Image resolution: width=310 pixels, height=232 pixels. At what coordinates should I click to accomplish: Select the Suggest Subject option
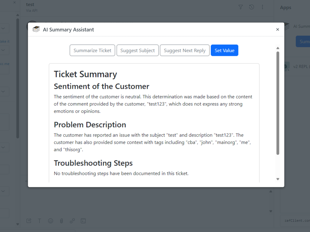pos(137,50)
